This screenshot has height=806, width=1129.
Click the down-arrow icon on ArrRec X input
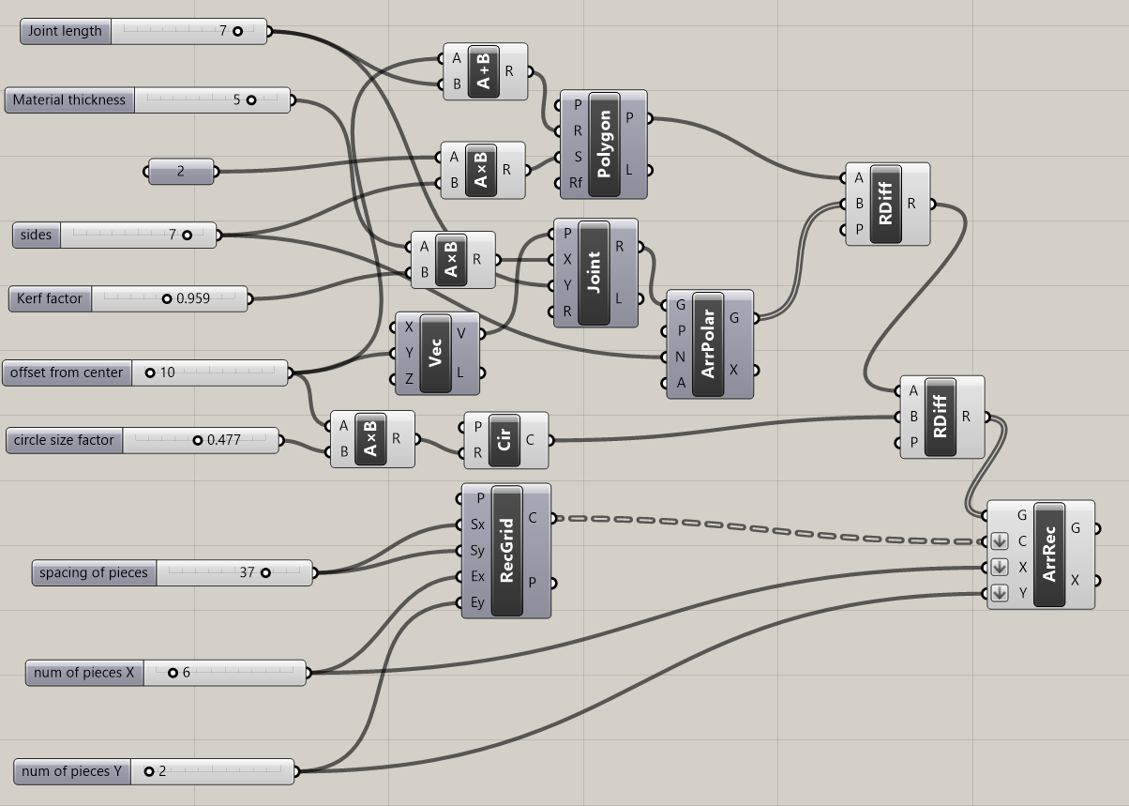pos(999,568)
